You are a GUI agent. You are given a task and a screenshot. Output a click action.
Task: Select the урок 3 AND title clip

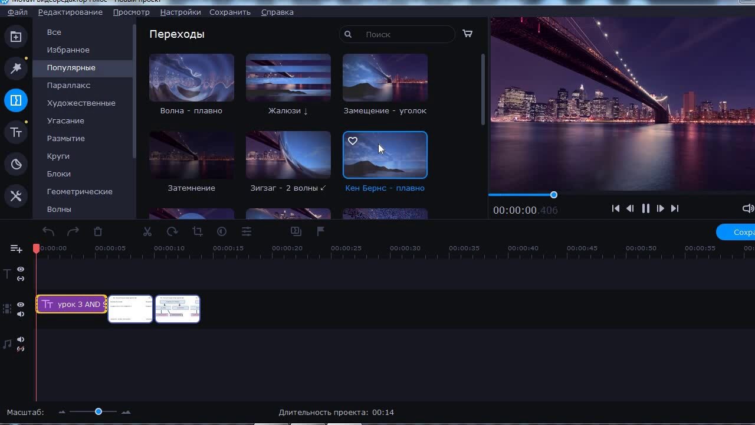pyautogui.click(x=71, y=304)
